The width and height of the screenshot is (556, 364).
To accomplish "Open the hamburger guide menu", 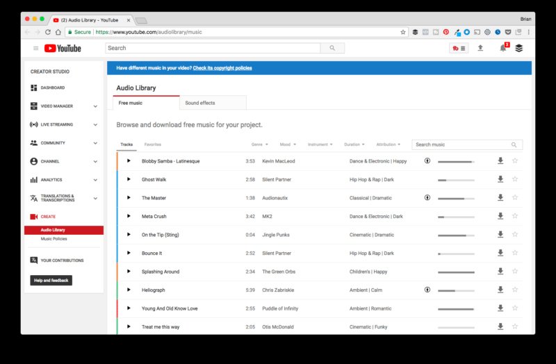I will [36, 48].
